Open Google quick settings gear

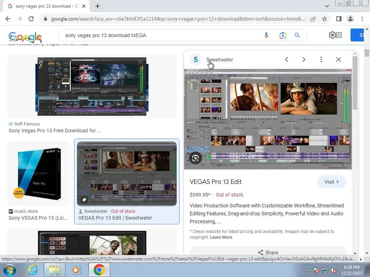coord(332,35)
